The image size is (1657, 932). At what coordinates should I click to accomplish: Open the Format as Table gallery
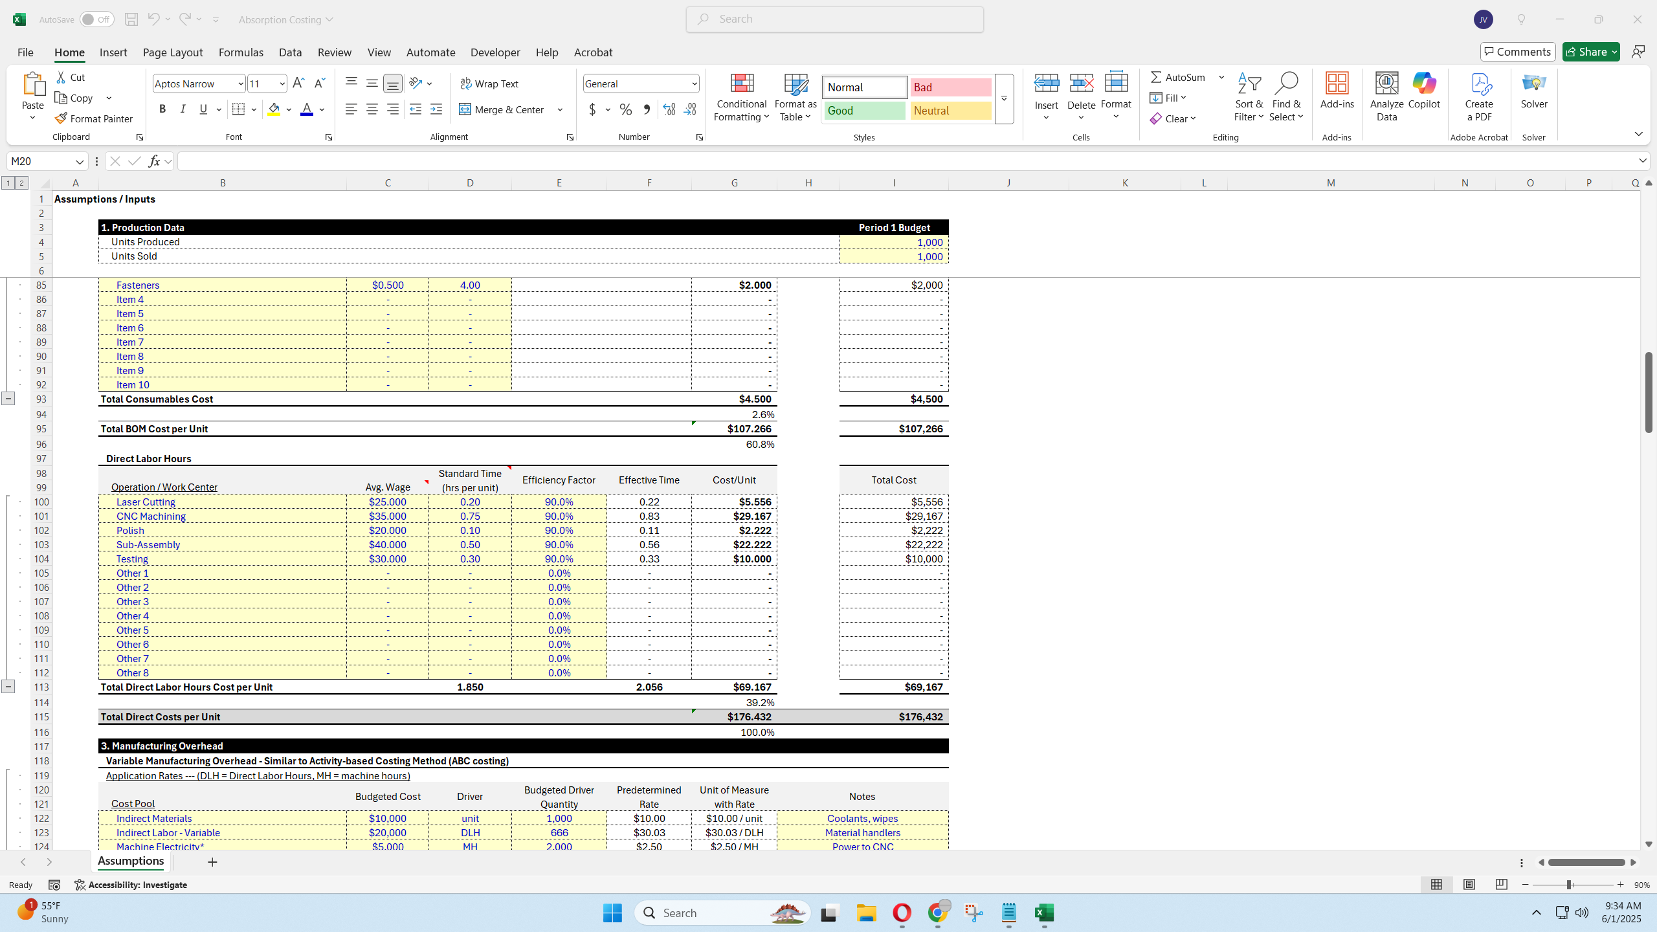pyautogui.click(x=794, y=97)
